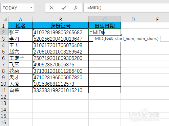Click the cell containing 王麻子

point(20,58)
